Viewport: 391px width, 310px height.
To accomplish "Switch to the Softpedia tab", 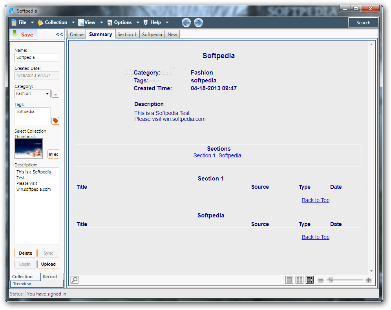I will coord(152,35).
